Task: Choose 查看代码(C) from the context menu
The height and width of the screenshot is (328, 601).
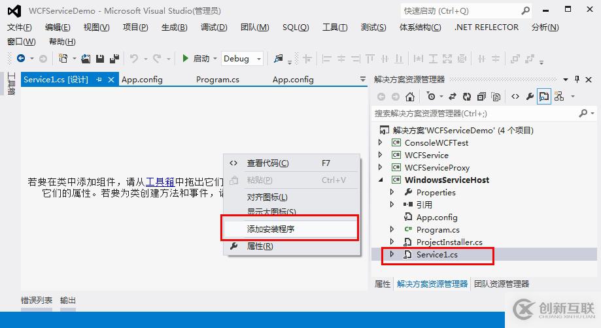Action: [x=292, y=163]
